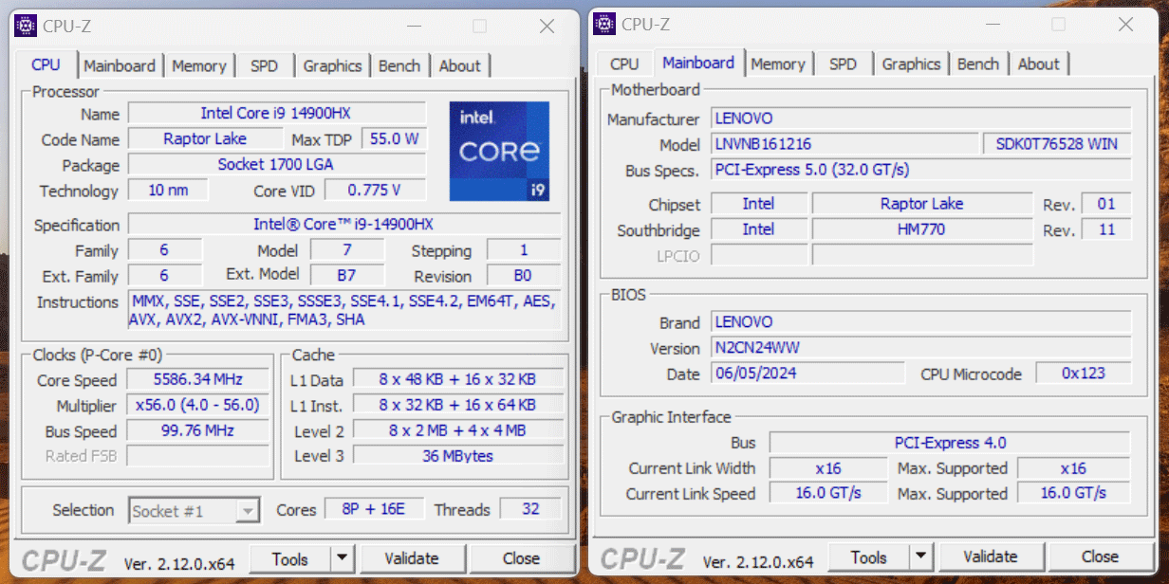Image resolution: width=1169 pixels, height=584 pixels.
Task: Click Core VID value 0.775 V
Action: pos(375,190)
